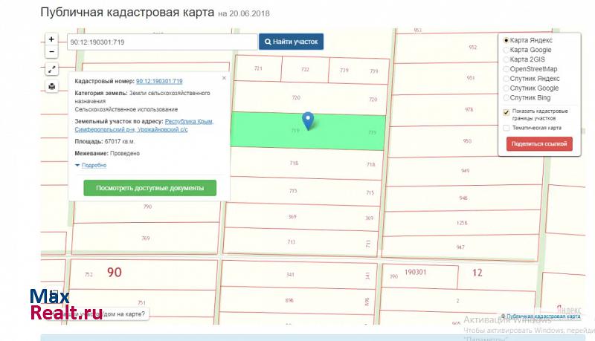Screen dimensions: 595x341
Task: Switch to OpenStreetMap base layer
Action: click(x=506, y=69)
